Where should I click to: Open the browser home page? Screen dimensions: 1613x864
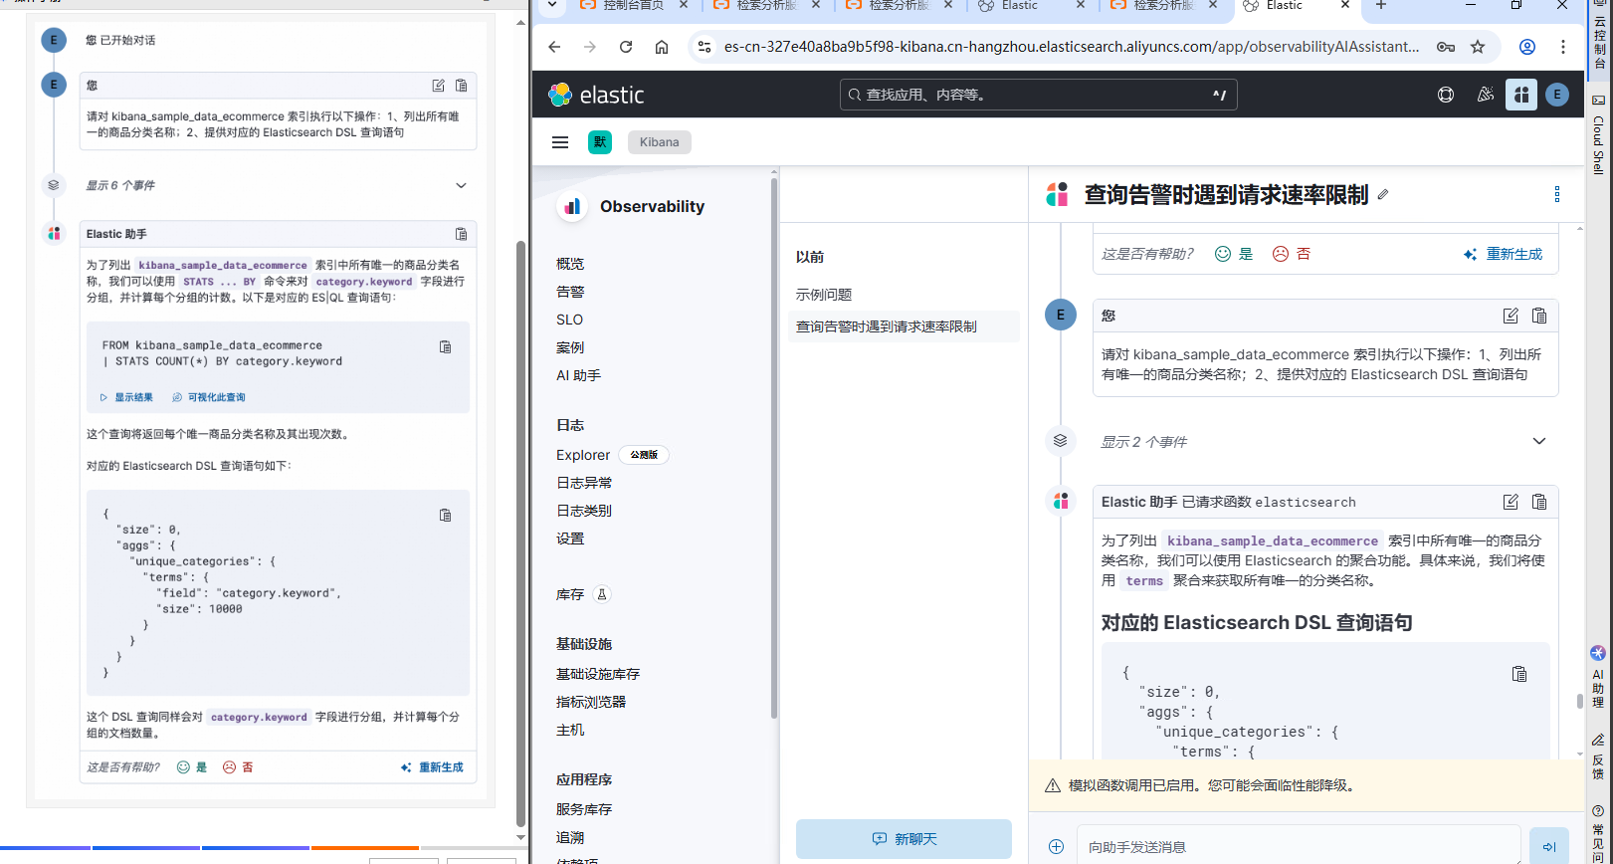[x=662, y=47]
